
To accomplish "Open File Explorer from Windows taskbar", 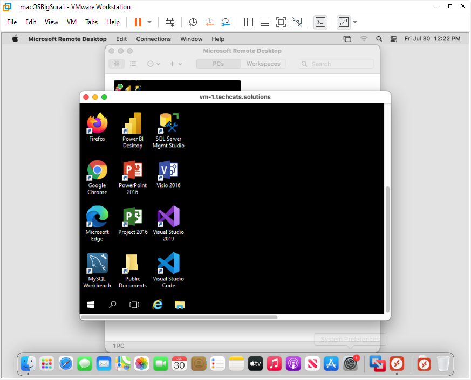I will click(x=180, y=305).
